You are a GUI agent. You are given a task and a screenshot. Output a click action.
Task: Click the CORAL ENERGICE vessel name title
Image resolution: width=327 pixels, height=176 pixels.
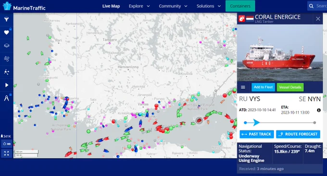pos(277,17)
